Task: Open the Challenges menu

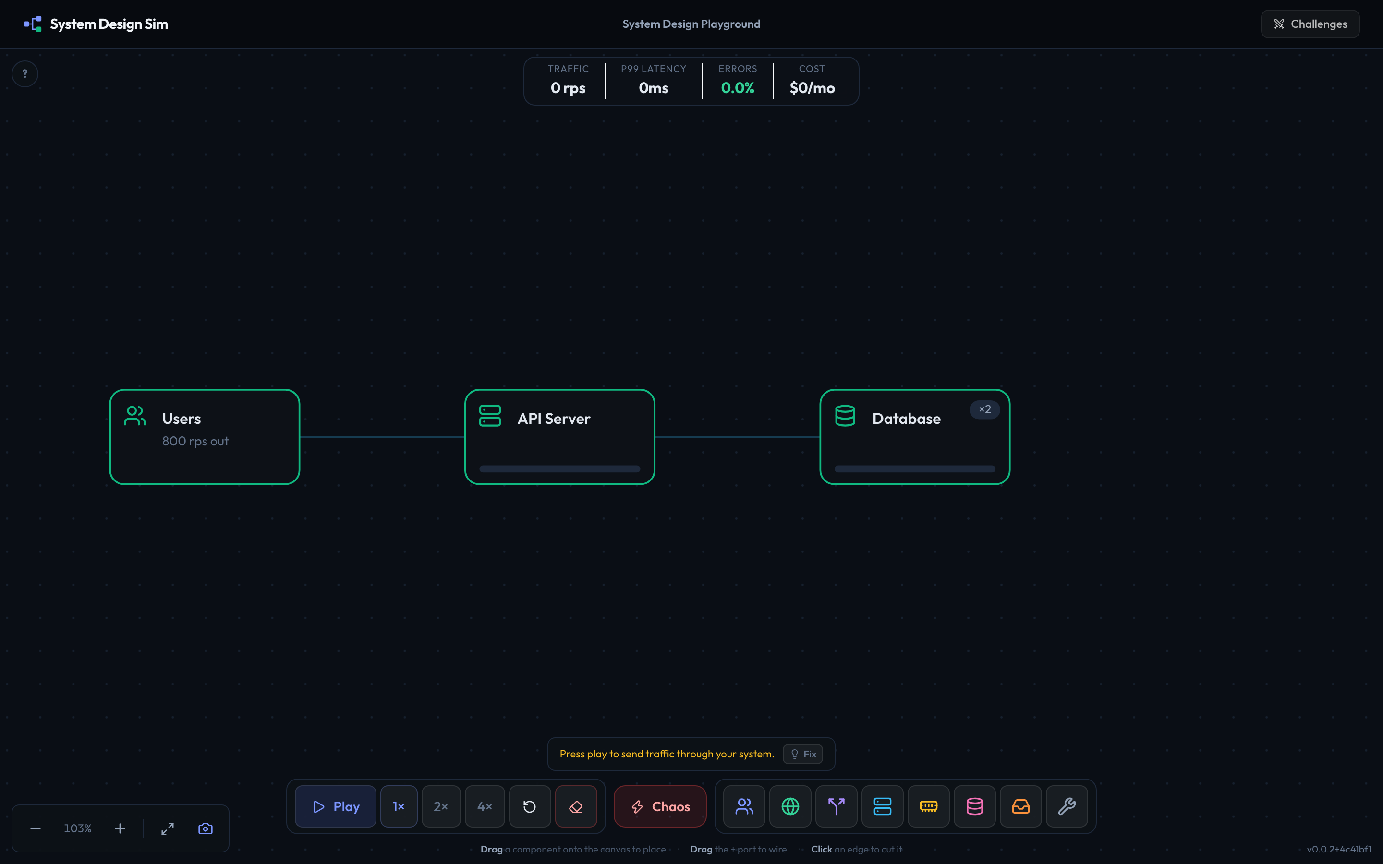Action: click(1310, 24)
